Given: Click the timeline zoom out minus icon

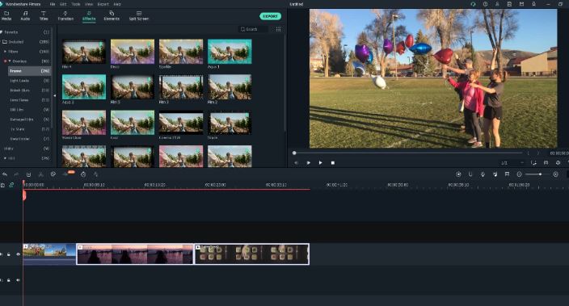Looking at the screenshot, I should click(519, 174).
